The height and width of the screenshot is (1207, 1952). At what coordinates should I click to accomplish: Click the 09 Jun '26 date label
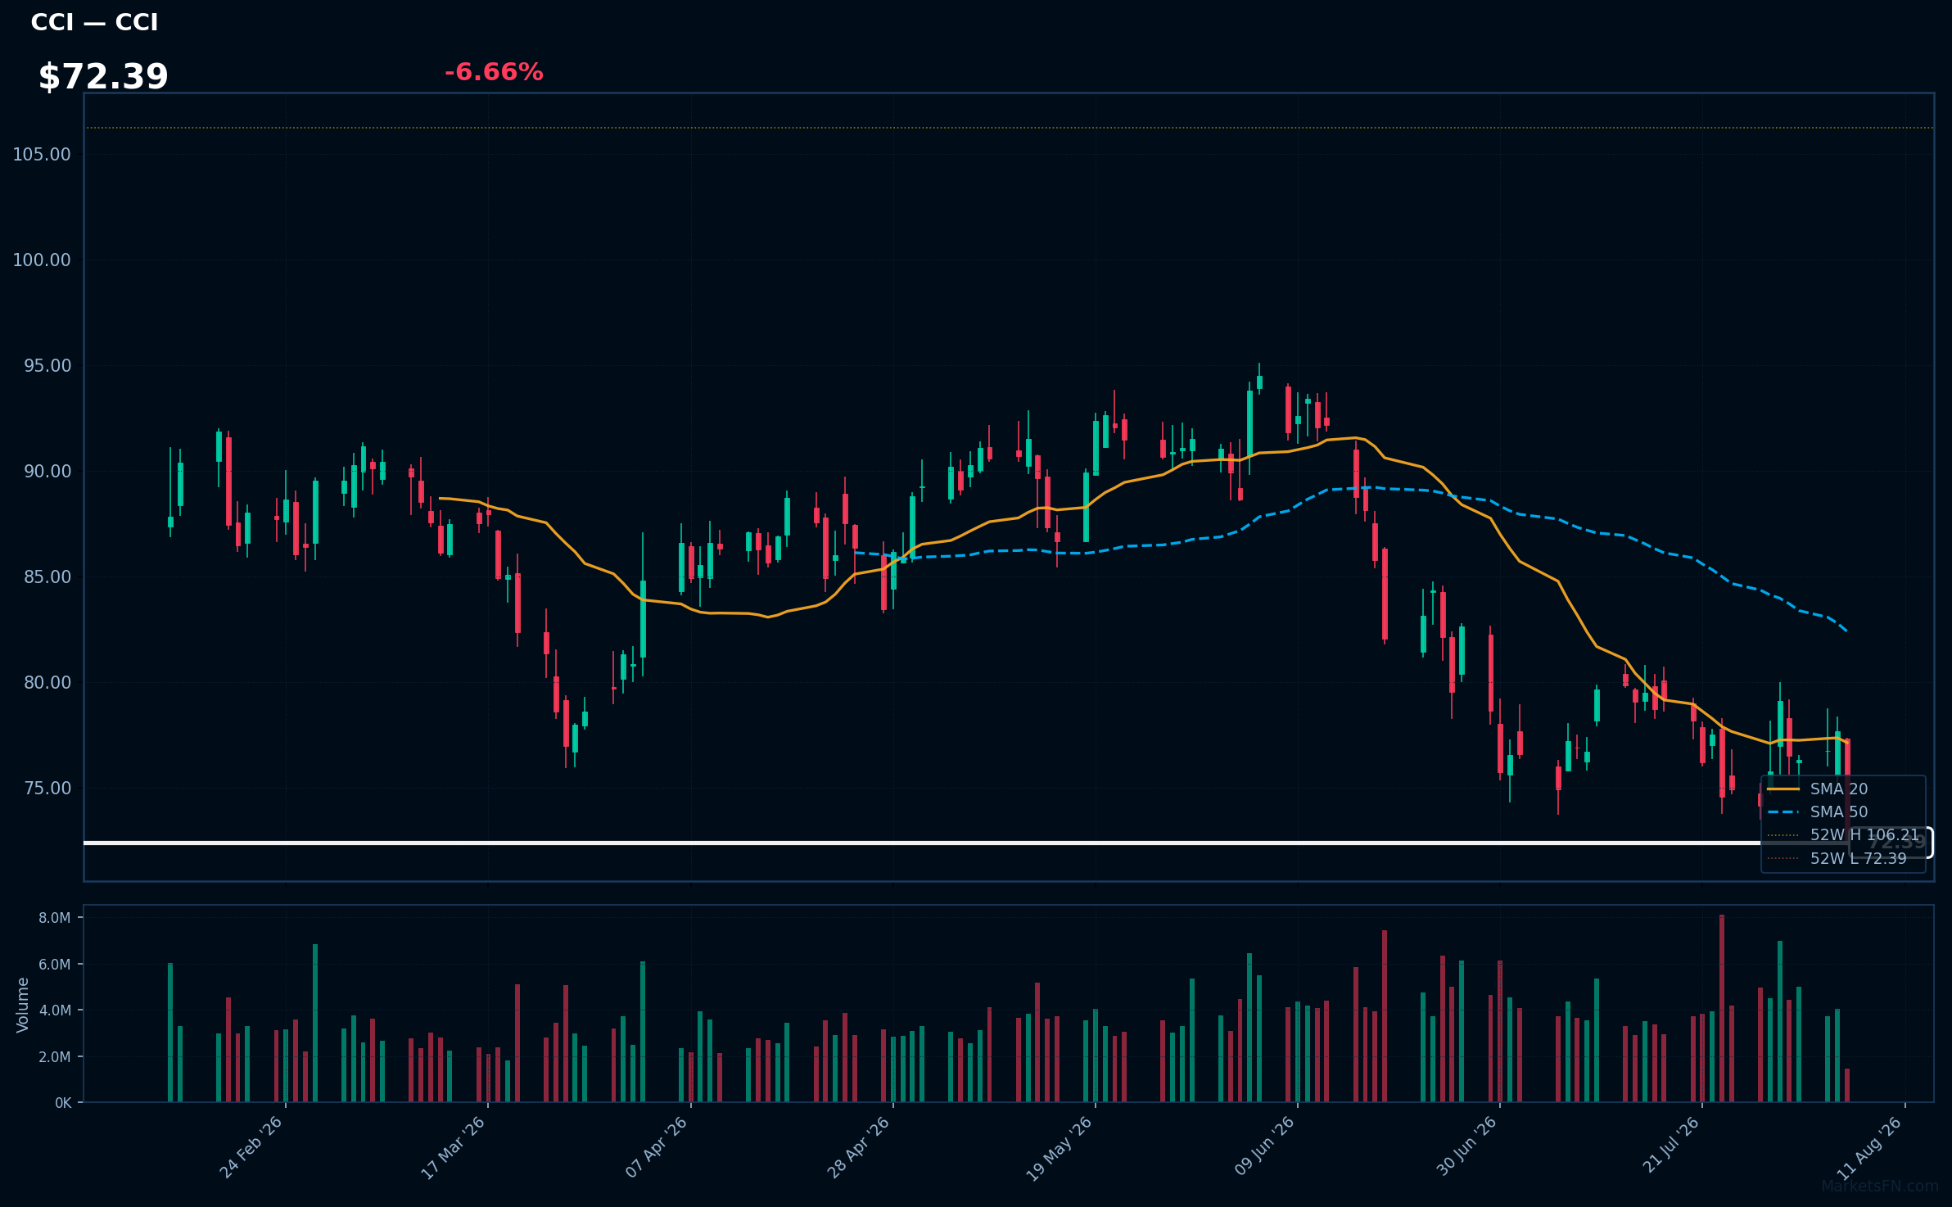tap(1264, 1146)
